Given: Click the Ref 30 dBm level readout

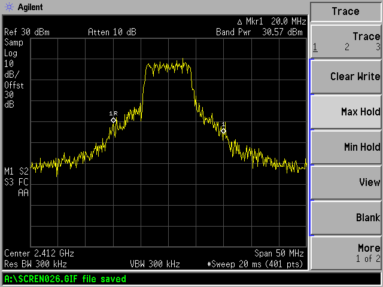Looking at the screenshot, I should pos(24,32).
